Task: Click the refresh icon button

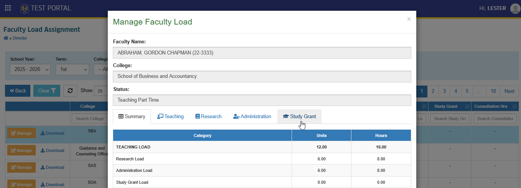Action: [70, 91]
